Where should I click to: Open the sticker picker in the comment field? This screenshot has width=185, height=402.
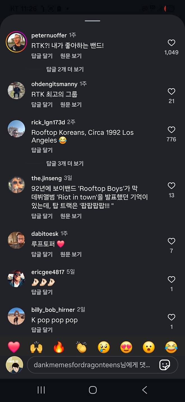(165, 365)
